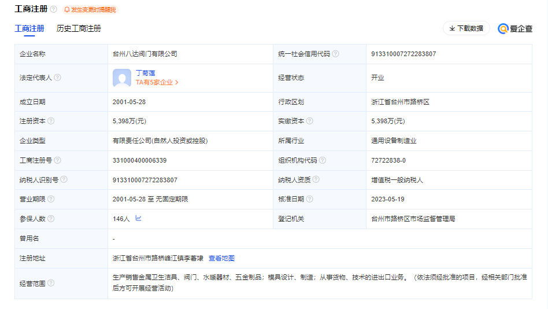Click the help icon next to 统一社会信用代码
Image resolution: width=548 pixels, height=309 pixels.
(336, 54)
